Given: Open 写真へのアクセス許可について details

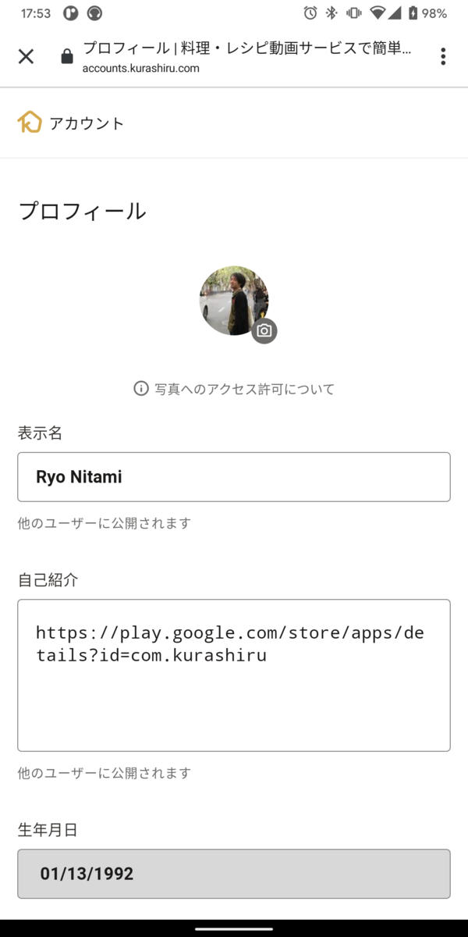Looking at the screenshot, I should coord(242,388).
